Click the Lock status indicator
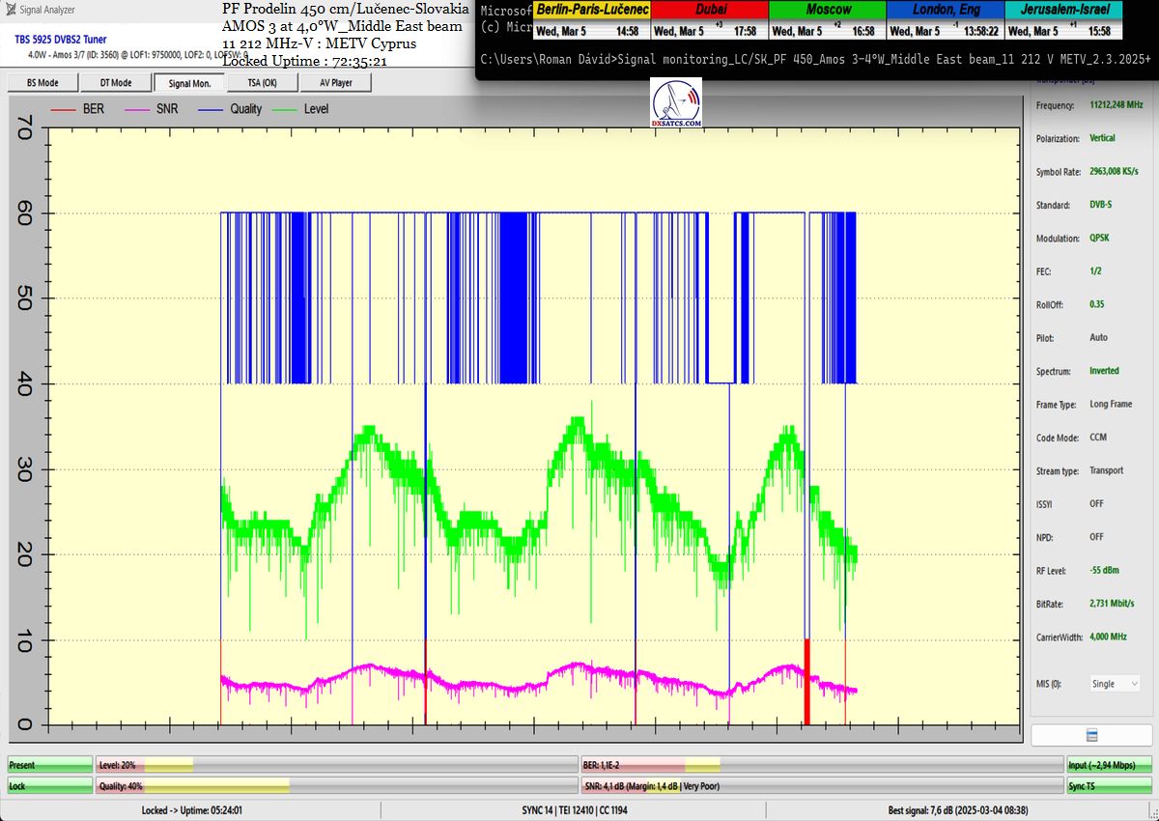 [49, 786]
